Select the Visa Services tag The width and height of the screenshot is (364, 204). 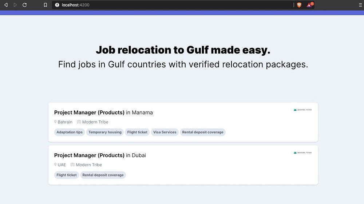(x=165, y=132)
